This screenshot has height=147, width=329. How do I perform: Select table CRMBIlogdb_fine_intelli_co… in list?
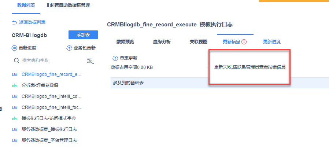coord(47,96)
